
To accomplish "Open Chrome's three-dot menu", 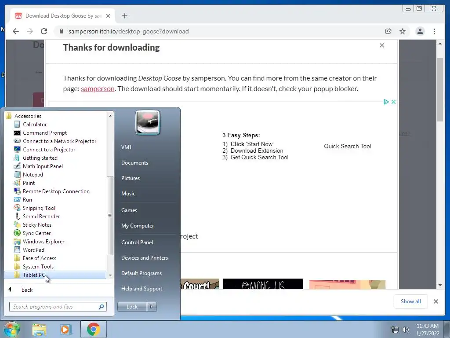I will point(434,31).
